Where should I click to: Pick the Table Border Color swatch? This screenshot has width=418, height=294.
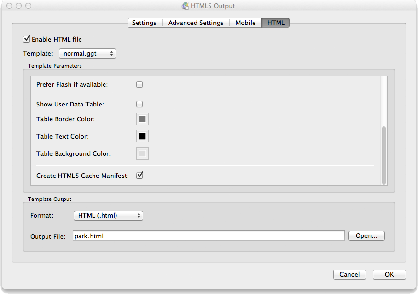point(142,119)
